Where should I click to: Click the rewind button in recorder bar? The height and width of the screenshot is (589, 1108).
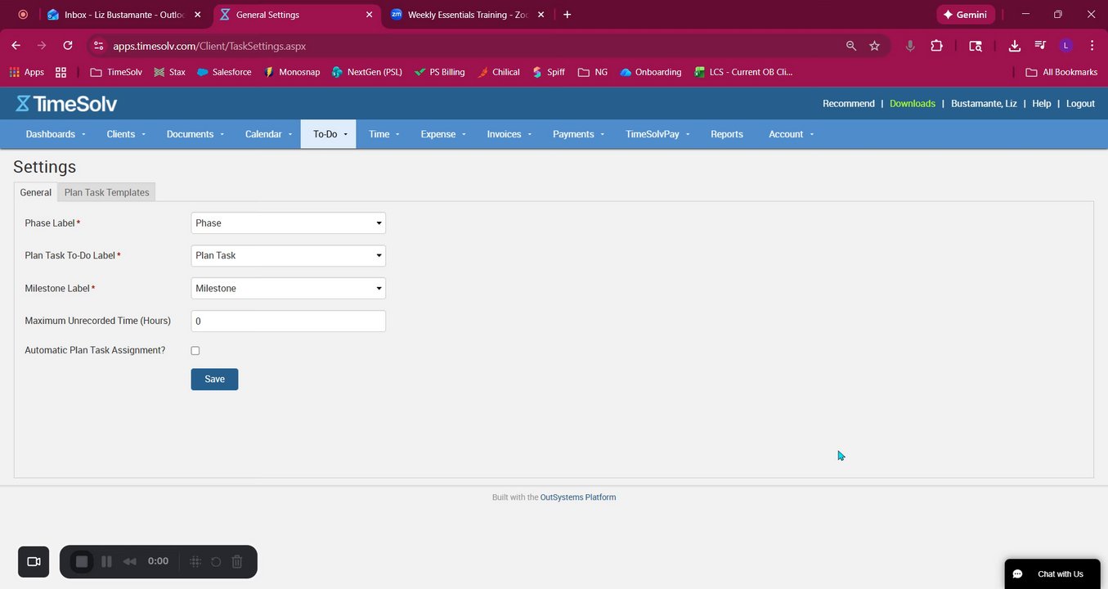click(129, 561)
